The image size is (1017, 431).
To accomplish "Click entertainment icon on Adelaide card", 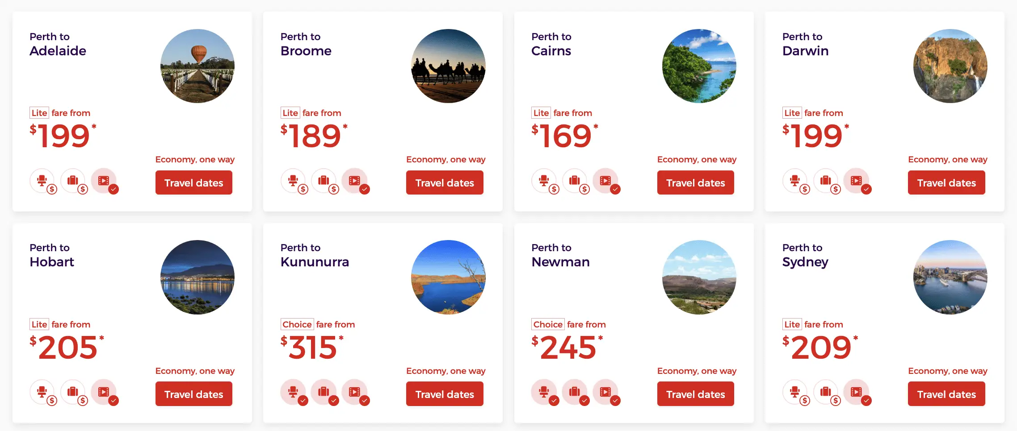I will tap(104, 181).
